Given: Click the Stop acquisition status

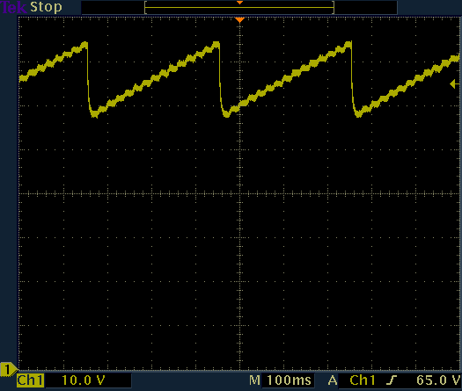Looking at the screenshot, I should point(46,7).
